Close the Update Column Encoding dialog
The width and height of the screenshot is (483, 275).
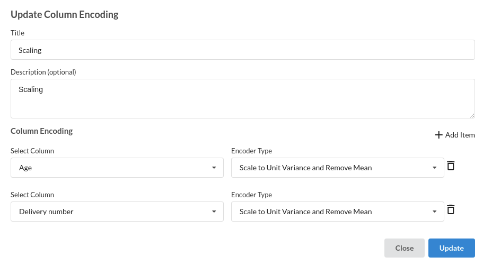(x=405, y=248)
